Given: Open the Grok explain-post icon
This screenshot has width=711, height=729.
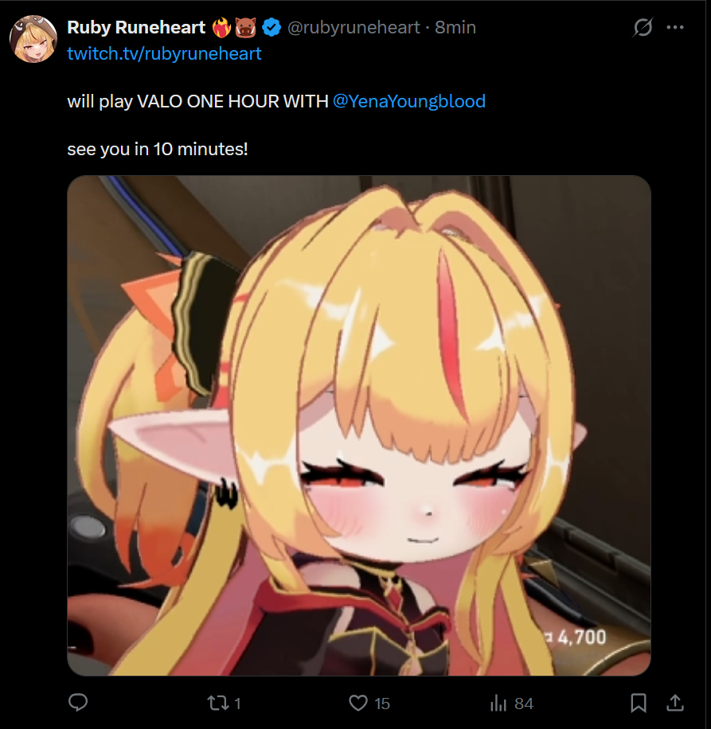Looking at the screenshot, I should click(643, 27).
